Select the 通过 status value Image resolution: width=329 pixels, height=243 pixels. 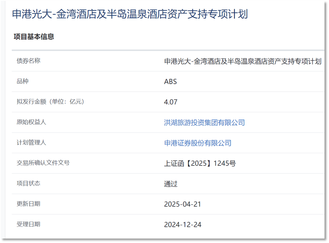coord(171,184)
